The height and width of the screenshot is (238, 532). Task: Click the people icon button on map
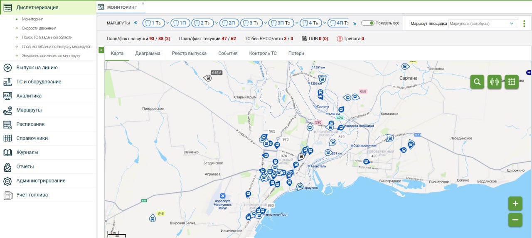[494, 82]
